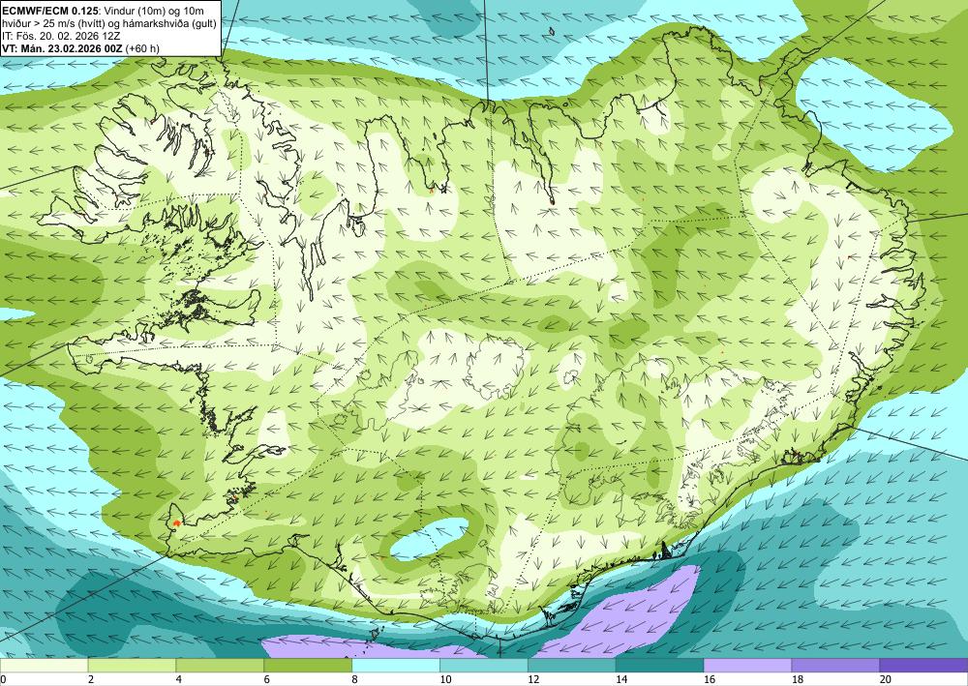
Task: Select the dark teal 14–16 legend swatch
Action: [x=660, y=665]
